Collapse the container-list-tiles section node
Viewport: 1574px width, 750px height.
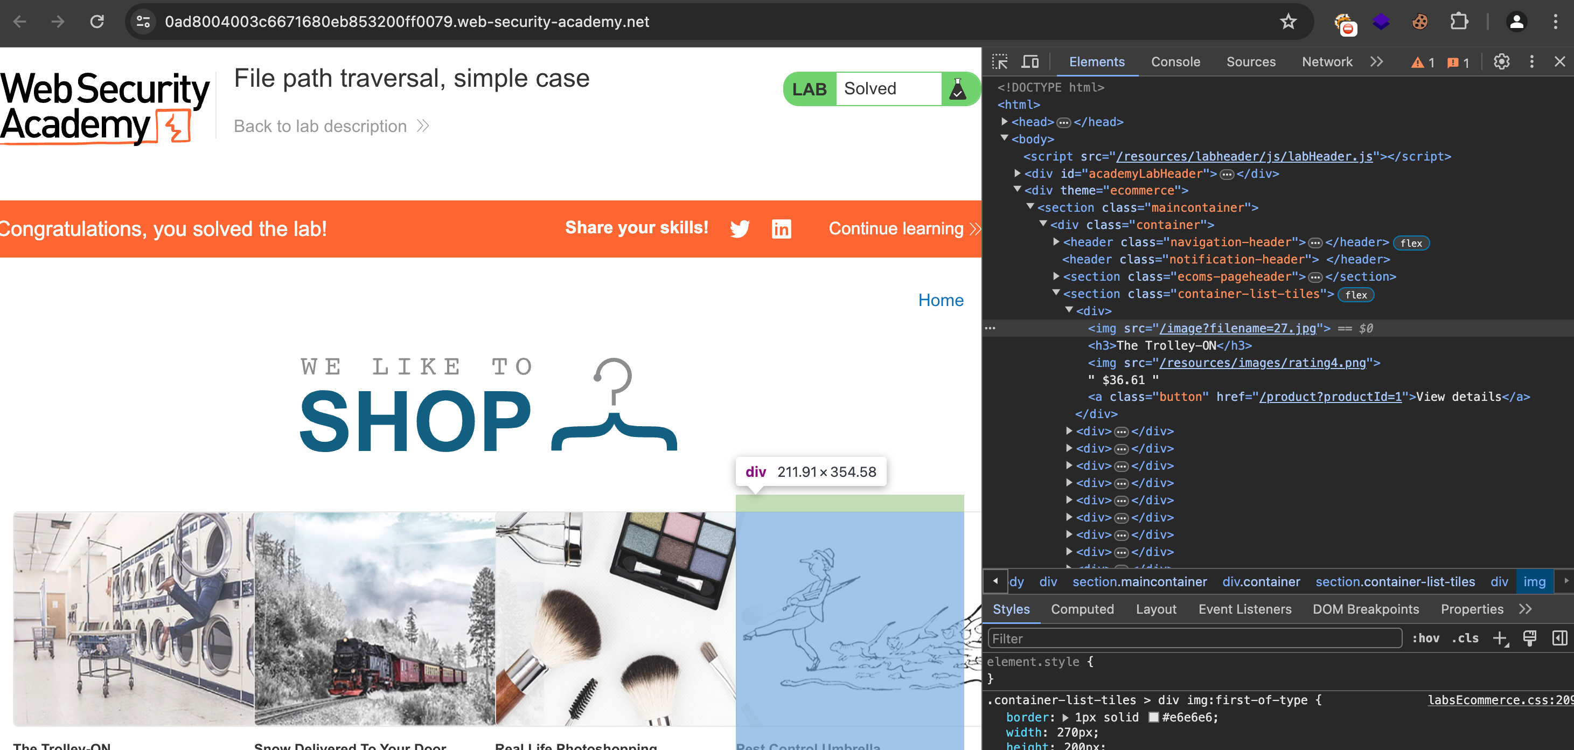(1056, 294)
